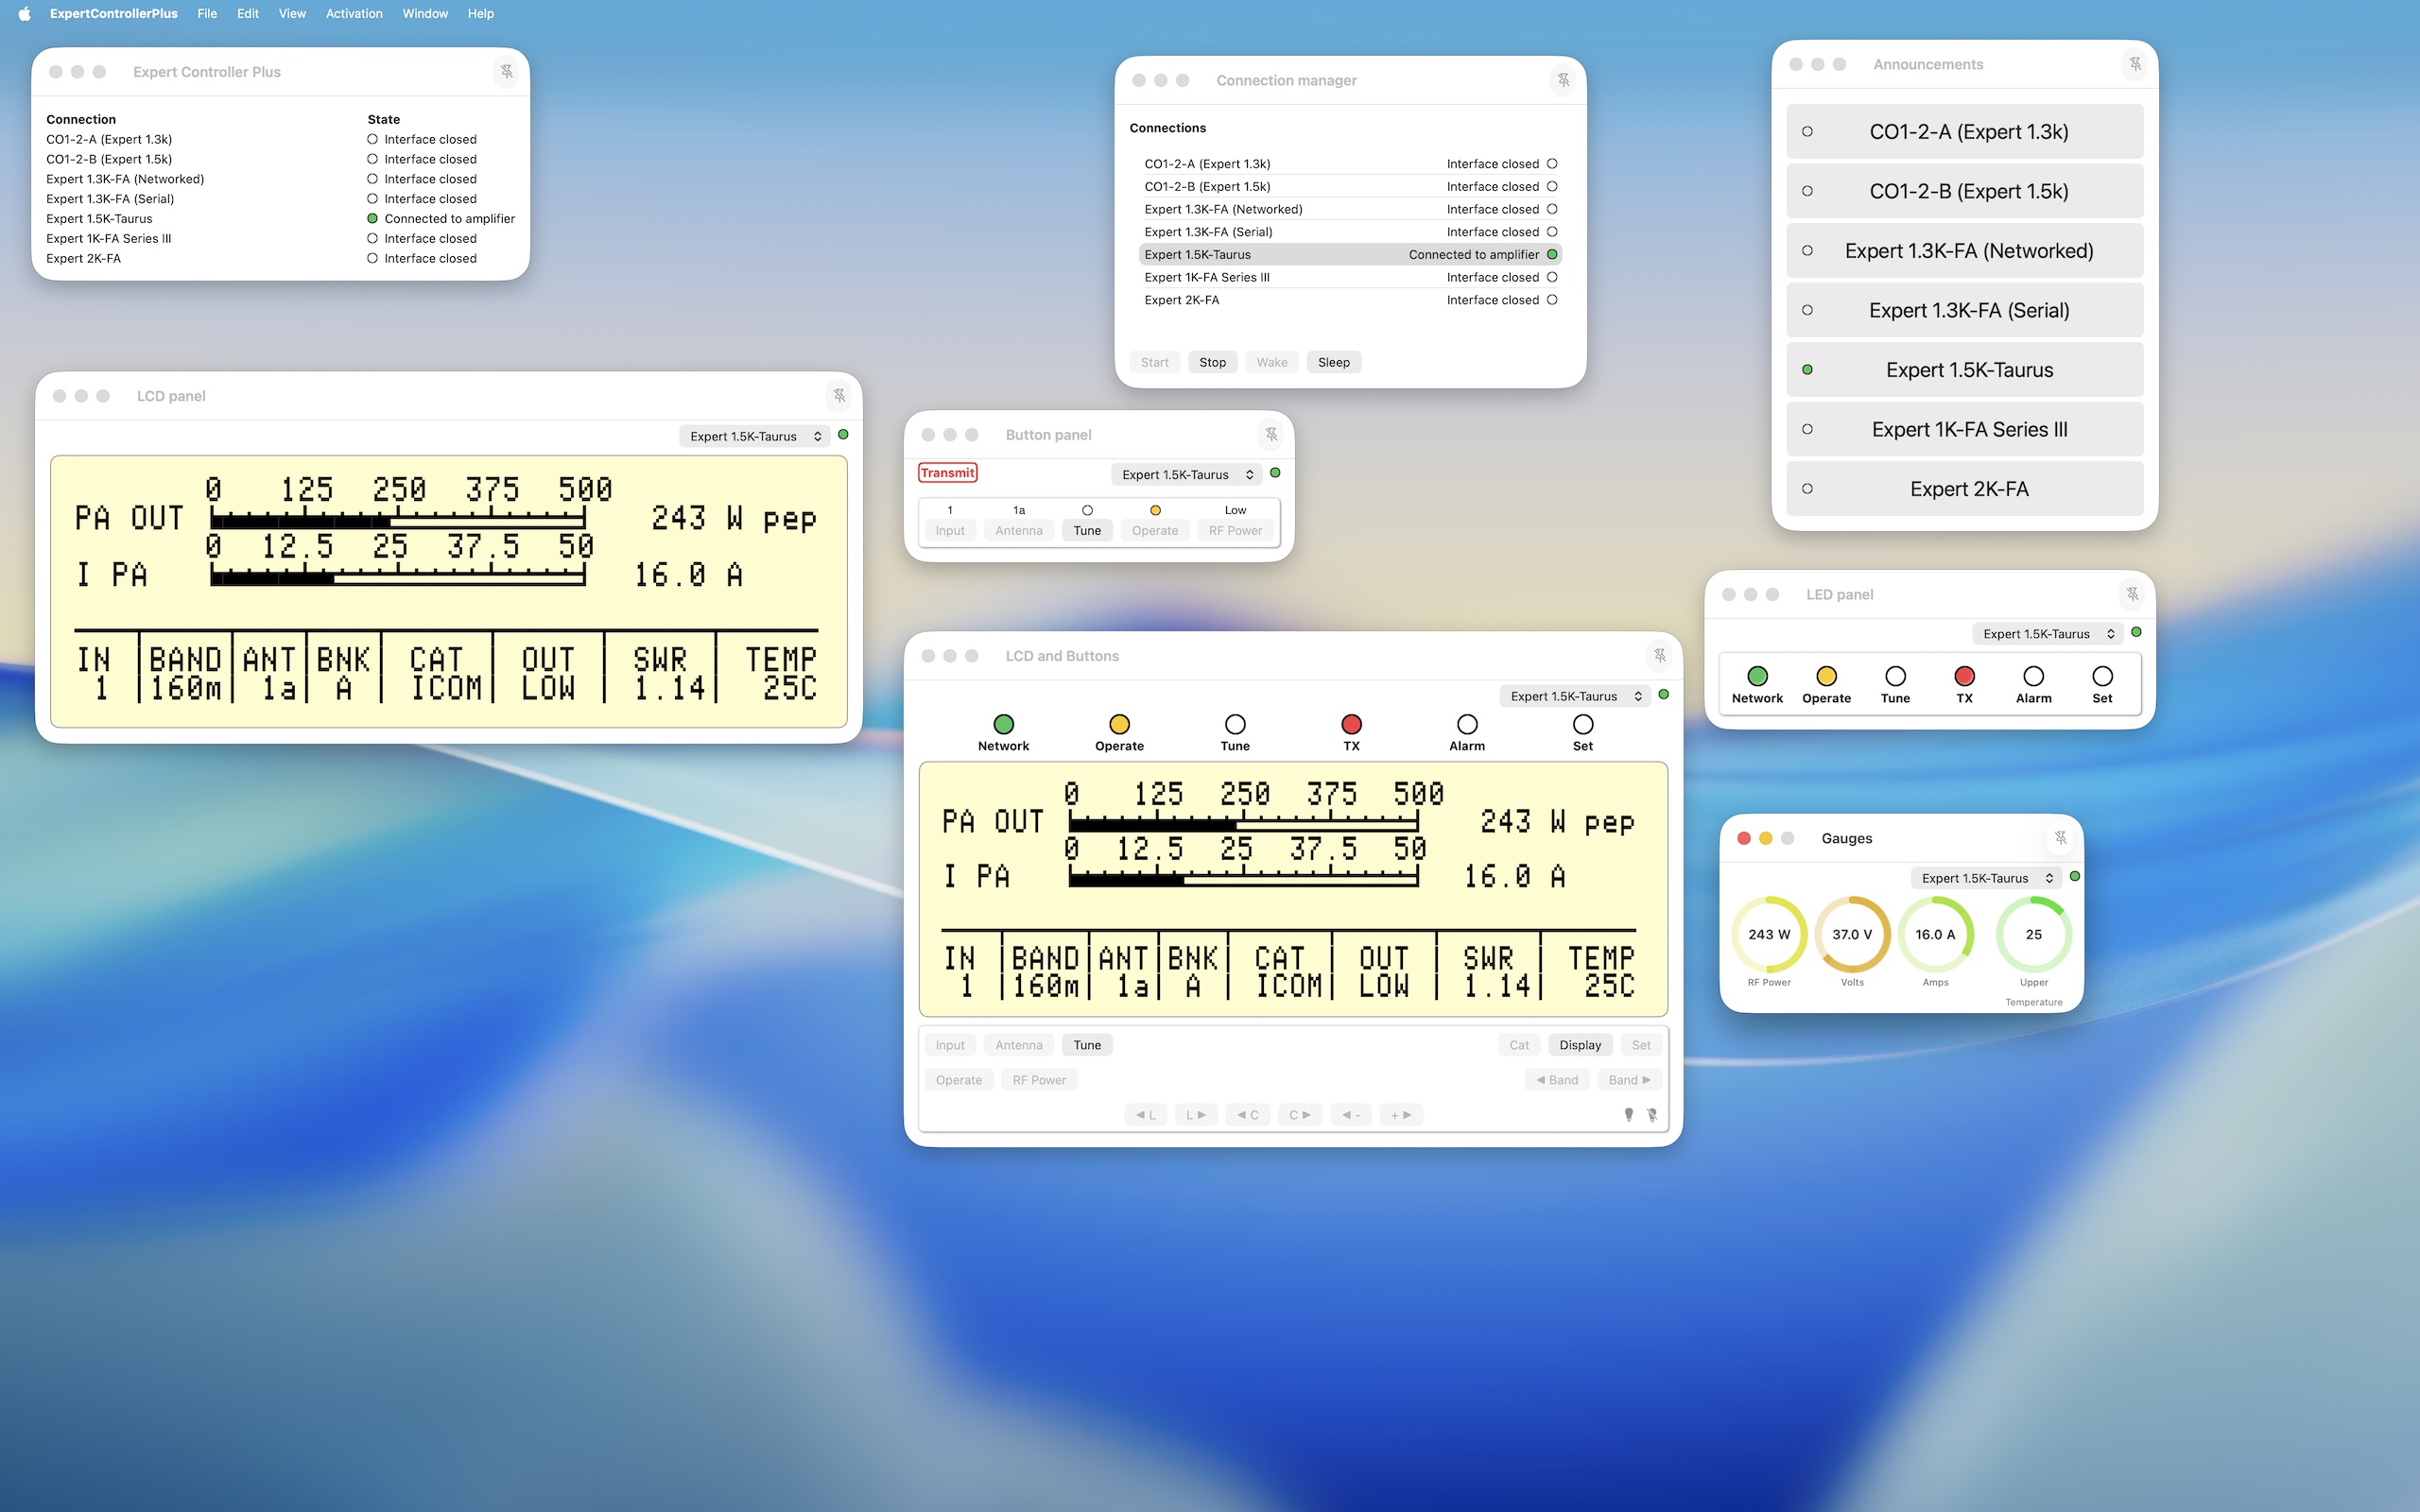Click the Alarm LED in LCD and Buttons window
2420x1512 pixels.
coord(1467,724)
